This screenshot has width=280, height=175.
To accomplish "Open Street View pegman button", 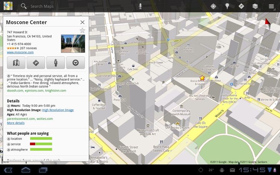I will (x=56, y=63).
